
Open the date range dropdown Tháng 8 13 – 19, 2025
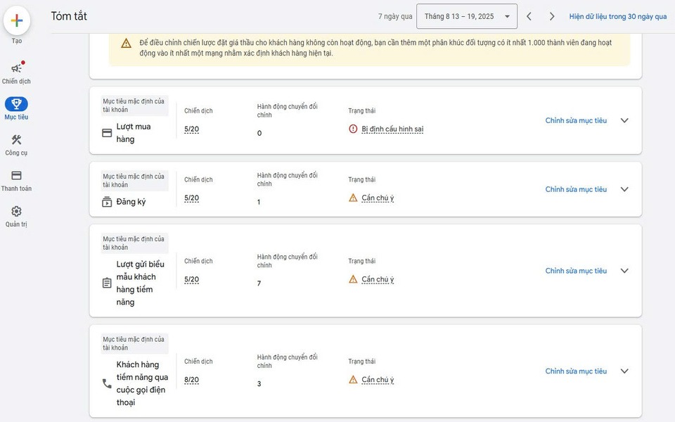tap(467, 16)
